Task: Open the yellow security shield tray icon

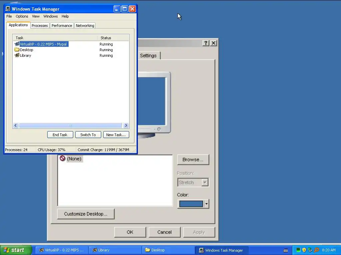Action: [x=304, y=250]
